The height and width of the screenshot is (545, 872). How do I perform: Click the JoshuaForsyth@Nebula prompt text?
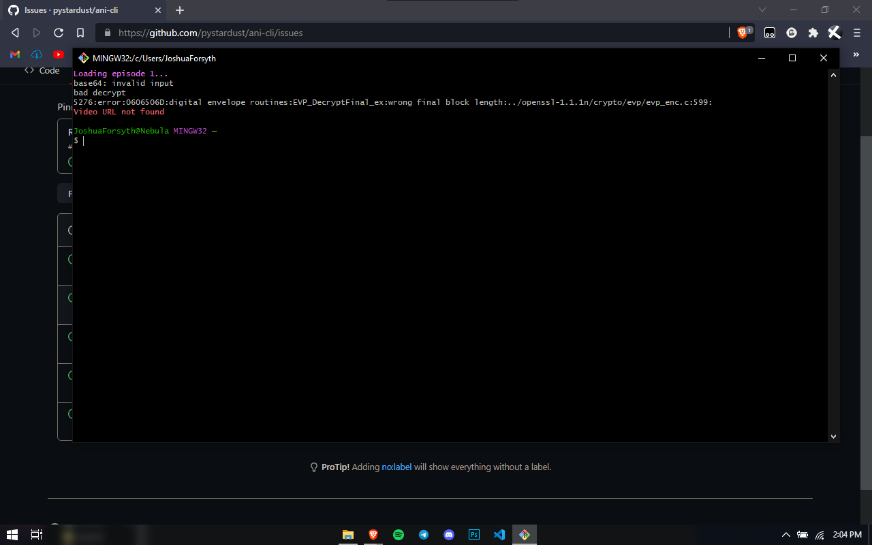(x=121, y=131)
